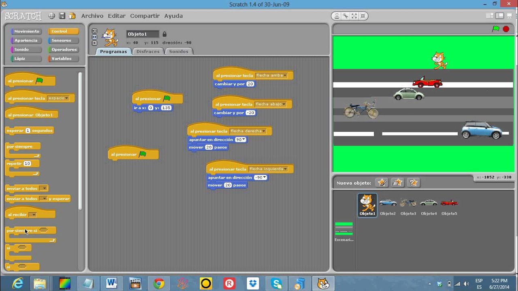Click the red stop sign button
The image size is (518, 291).
point(506,29)
